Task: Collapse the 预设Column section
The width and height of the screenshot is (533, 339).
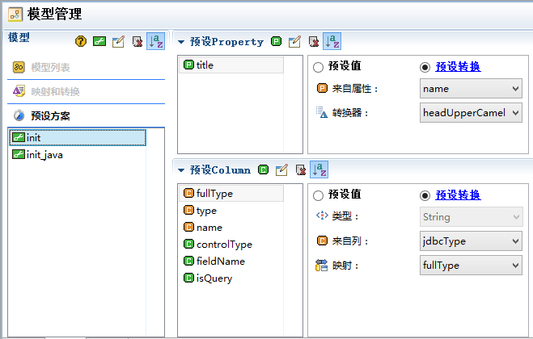Action: coord(181,170)
